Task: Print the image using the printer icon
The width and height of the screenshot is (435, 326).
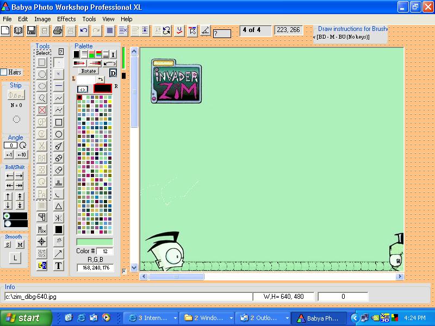Action: pos(58,30)
